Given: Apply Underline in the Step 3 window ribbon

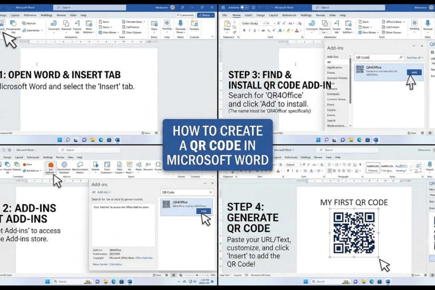Looking at the screenshot, I should pyautogui.click(x=254, y=30).
